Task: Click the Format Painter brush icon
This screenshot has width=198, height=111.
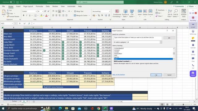Action: (8, 16)
